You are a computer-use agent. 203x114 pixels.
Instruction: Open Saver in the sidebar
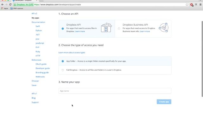coord(34,85)
